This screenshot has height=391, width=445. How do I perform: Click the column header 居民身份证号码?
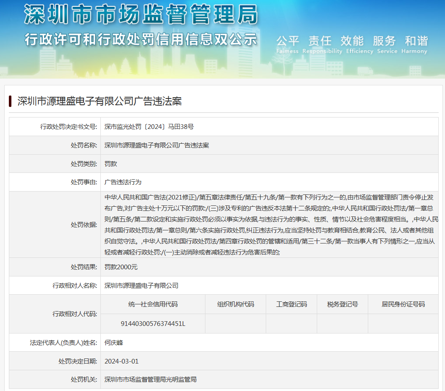click(x=403, y=304)
